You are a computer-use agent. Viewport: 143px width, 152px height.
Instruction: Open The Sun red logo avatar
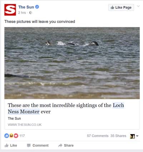pos(10,10)
